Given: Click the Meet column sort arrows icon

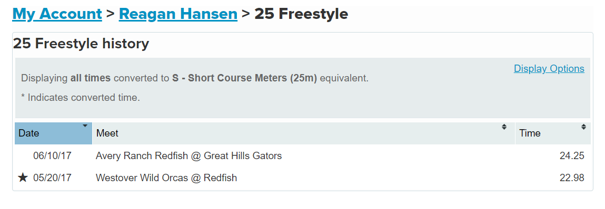Looking at the screenshot, I should pos(504,127).
